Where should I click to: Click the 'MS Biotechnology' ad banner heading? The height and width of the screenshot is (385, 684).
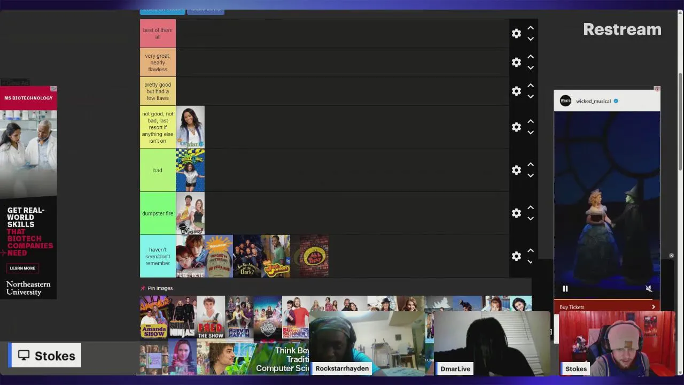[28, 98]
